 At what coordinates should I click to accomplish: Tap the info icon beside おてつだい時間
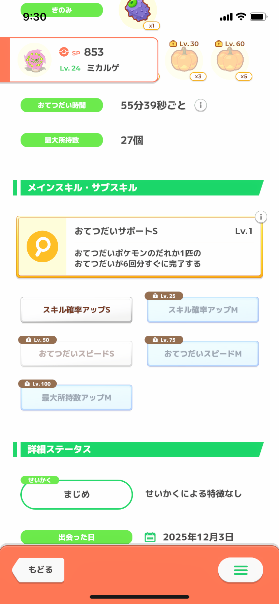coord(200,105)
